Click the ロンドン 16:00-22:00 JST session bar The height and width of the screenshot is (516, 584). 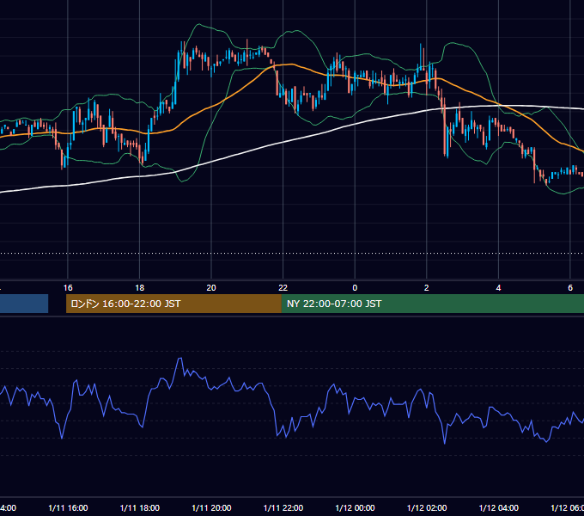[x=173, y=304]
